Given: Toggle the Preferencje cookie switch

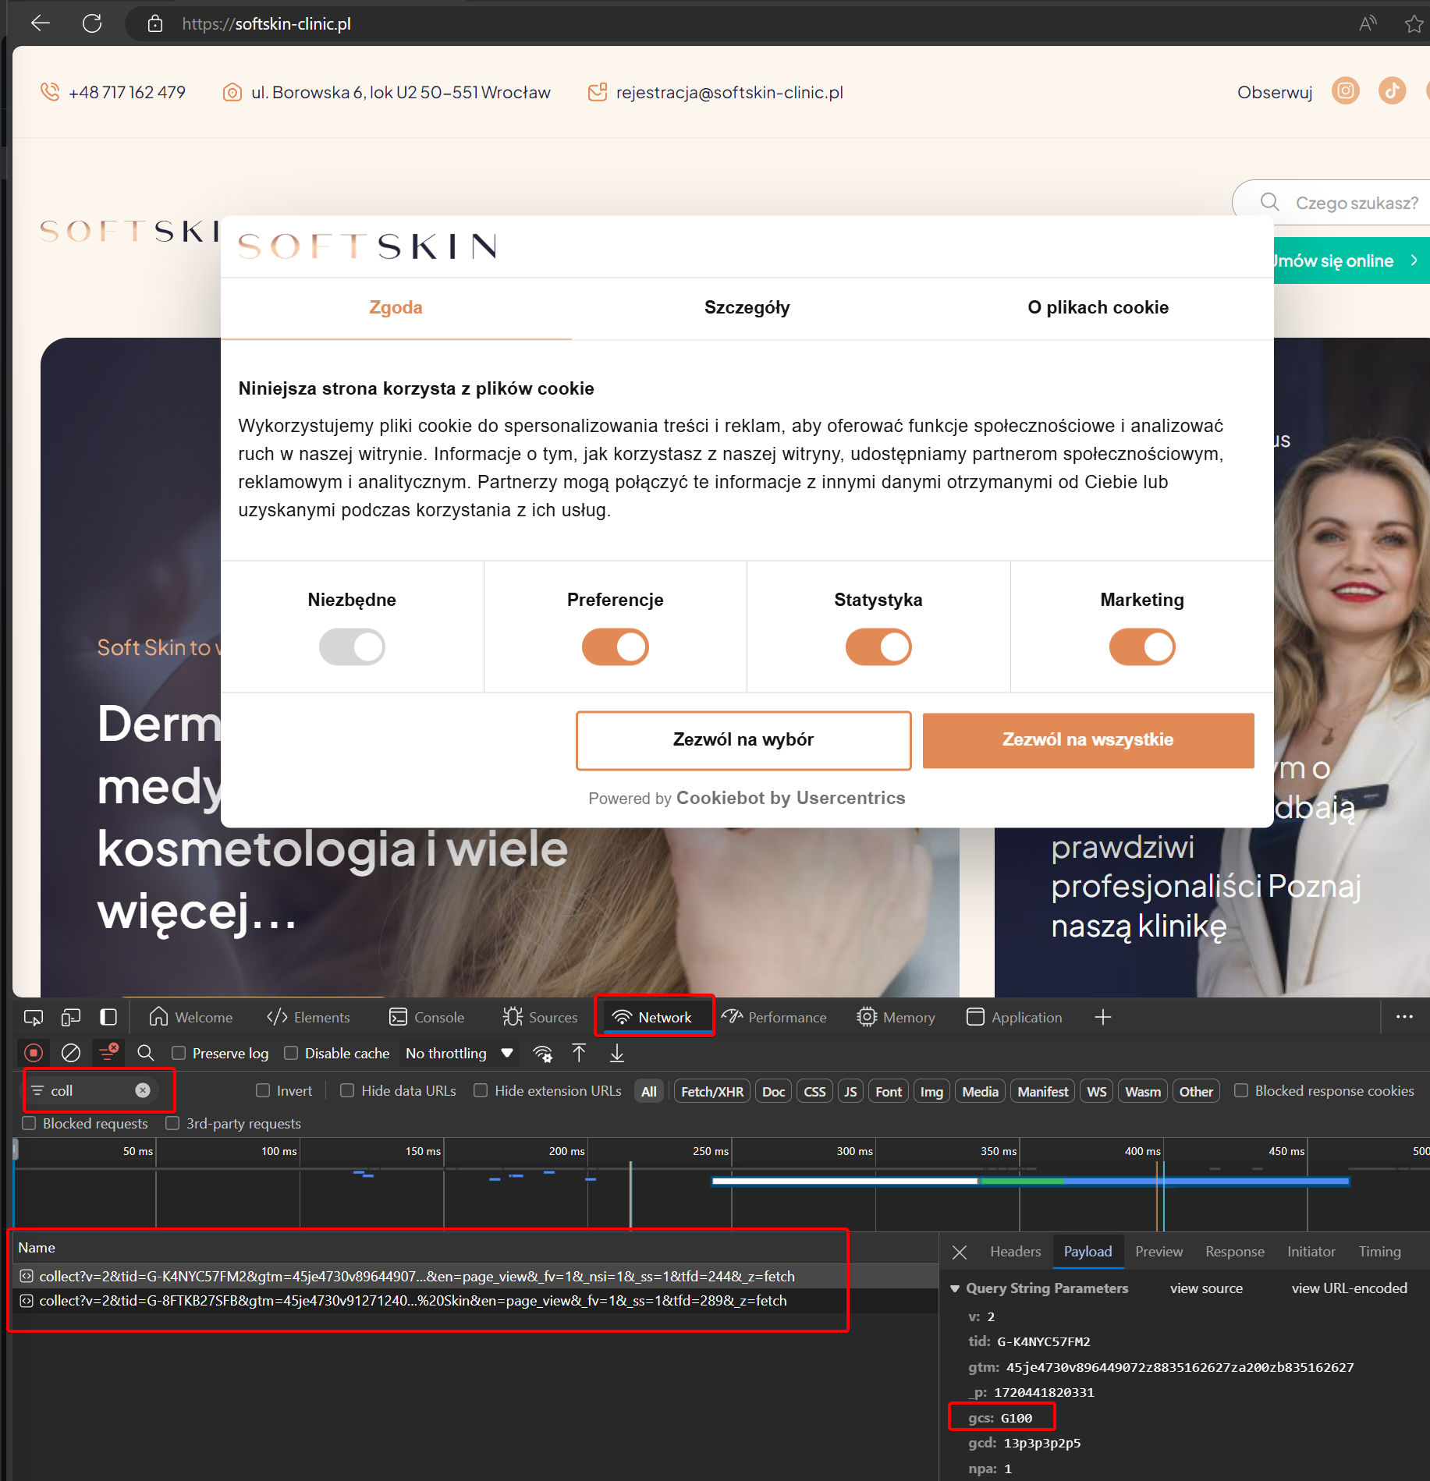Looking at the screenshot, I should click(x=616, y=647).
